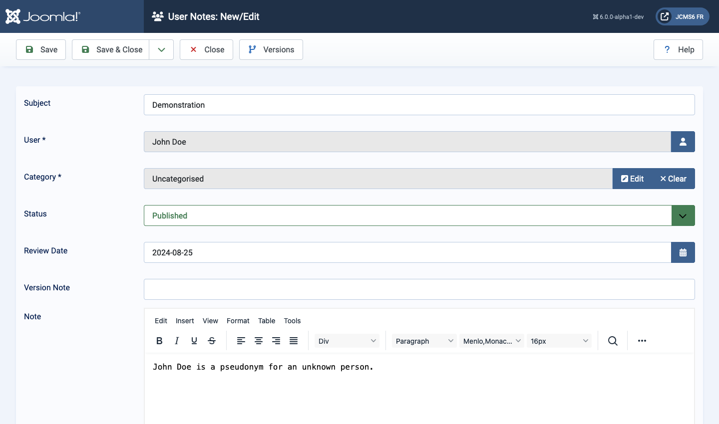Open the JCMS6 FR site link
Image resolution: width=719 pixels, height=424 pixels.
(x=682, y=16)
